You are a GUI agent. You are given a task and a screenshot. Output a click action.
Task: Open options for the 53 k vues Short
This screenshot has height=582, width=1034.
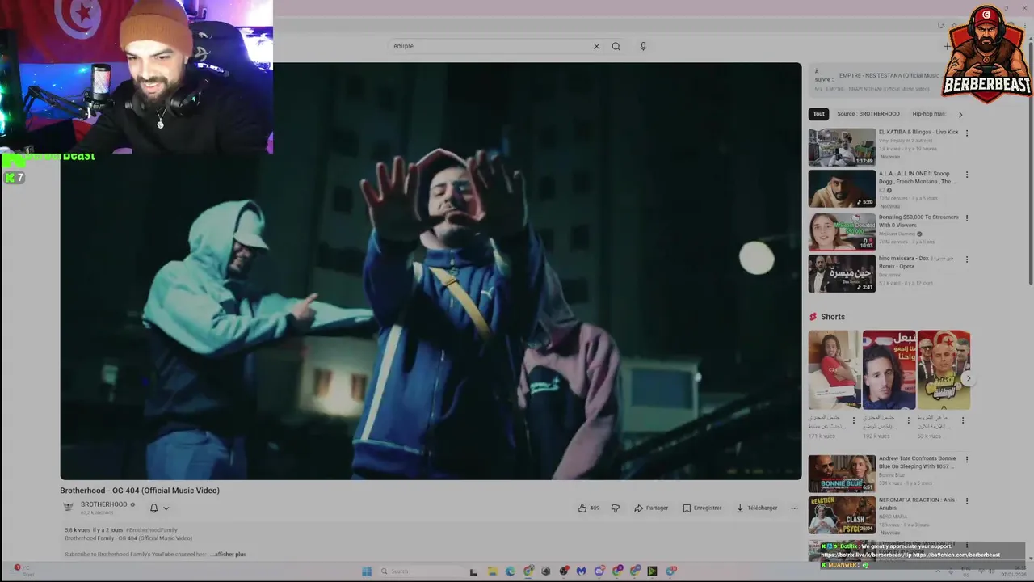coord(962,420)
